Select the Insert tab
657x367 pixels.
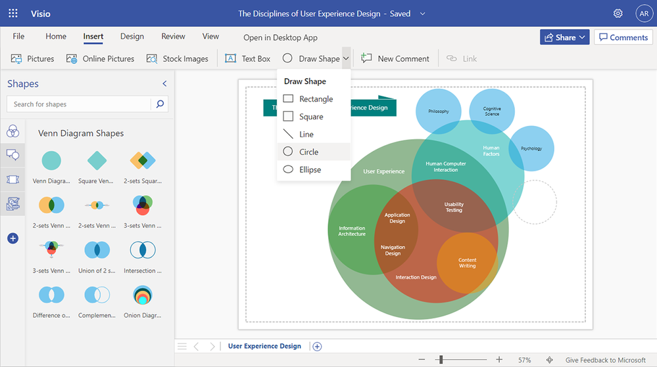click(x=93, y=36)
